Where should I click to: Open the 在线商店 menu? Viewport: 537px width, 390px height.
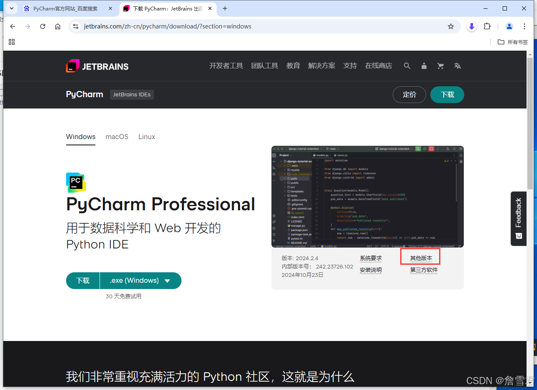click(x=378, y=66)
